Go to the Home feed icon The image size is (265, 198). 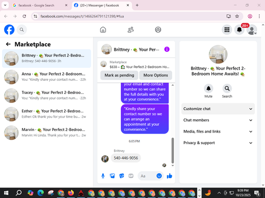coord(103,30)
